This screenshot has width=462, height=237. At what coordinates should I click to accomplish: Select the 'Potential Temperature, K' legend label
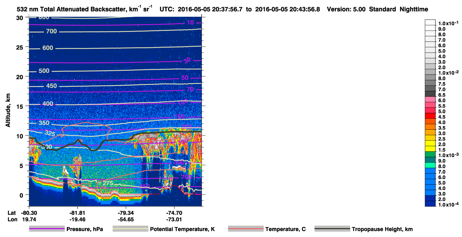[182, 229]
